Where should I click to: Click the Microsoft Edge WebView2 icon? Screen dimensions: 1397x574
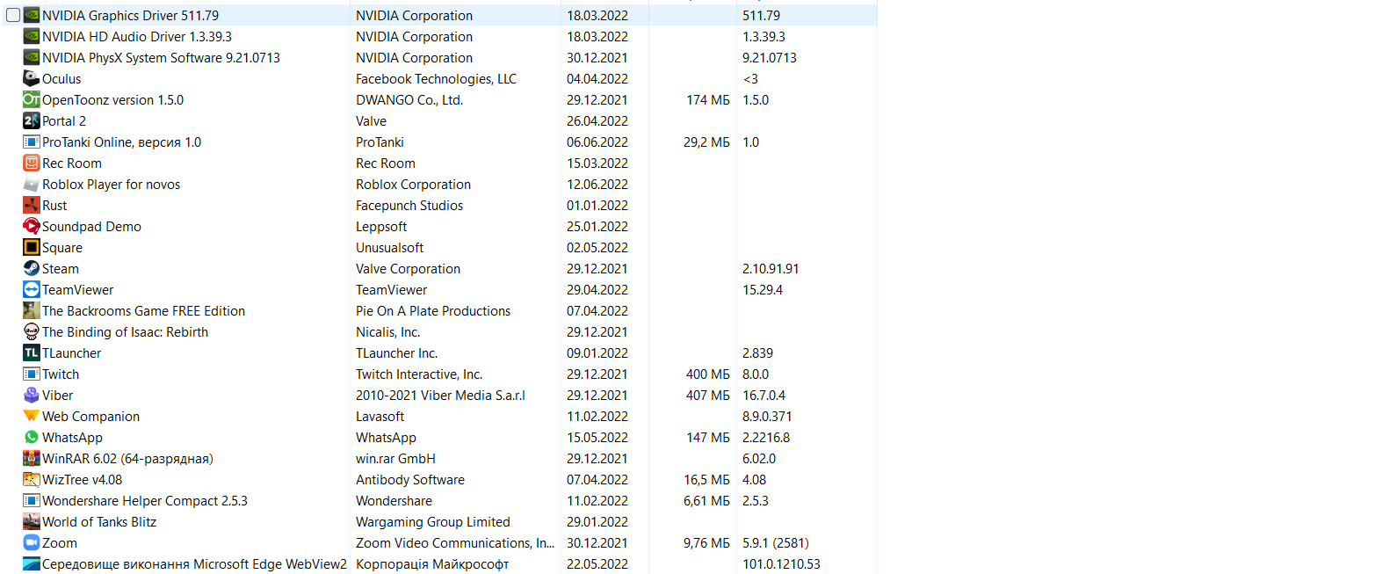point(32,563)
